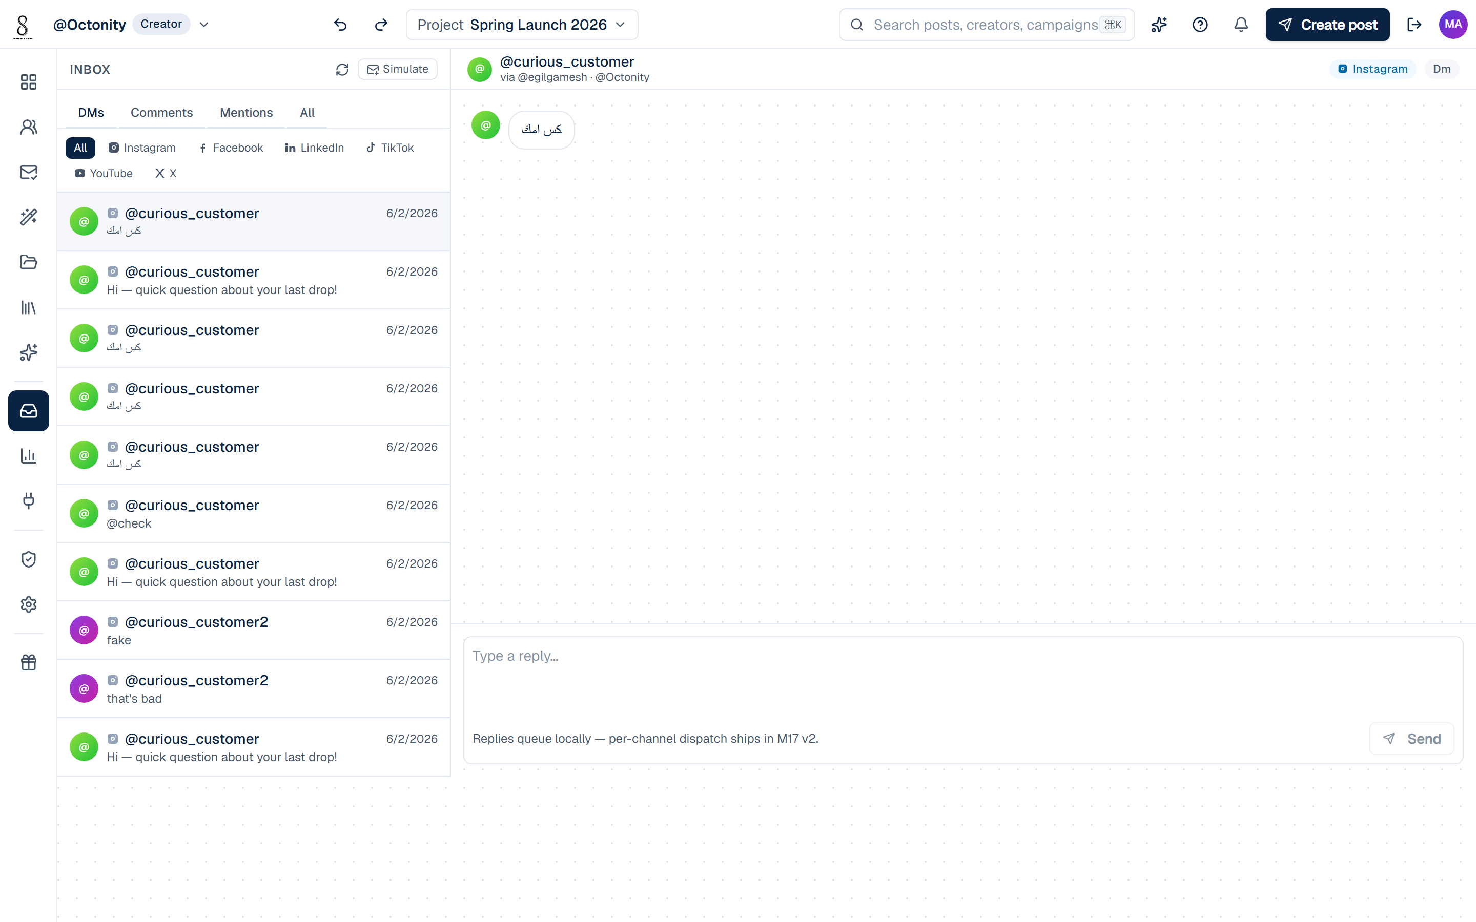Click the sign out icon

pos(1414,25)
